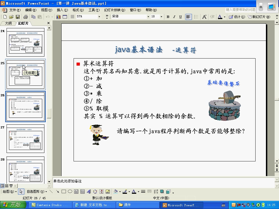Switch to slide sorter view
The image size is (279, 209).
[x=7, y=186]
